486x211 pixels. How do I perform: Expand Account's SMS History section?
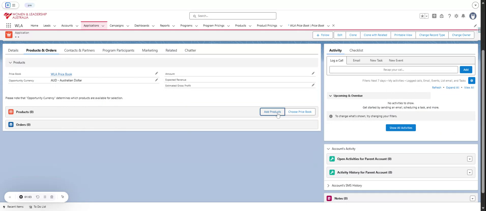[x=328, y=186]
